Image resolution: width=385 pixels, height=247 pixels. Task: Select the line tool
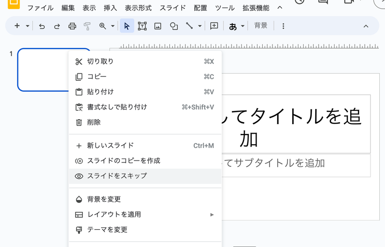pos(189,26)
